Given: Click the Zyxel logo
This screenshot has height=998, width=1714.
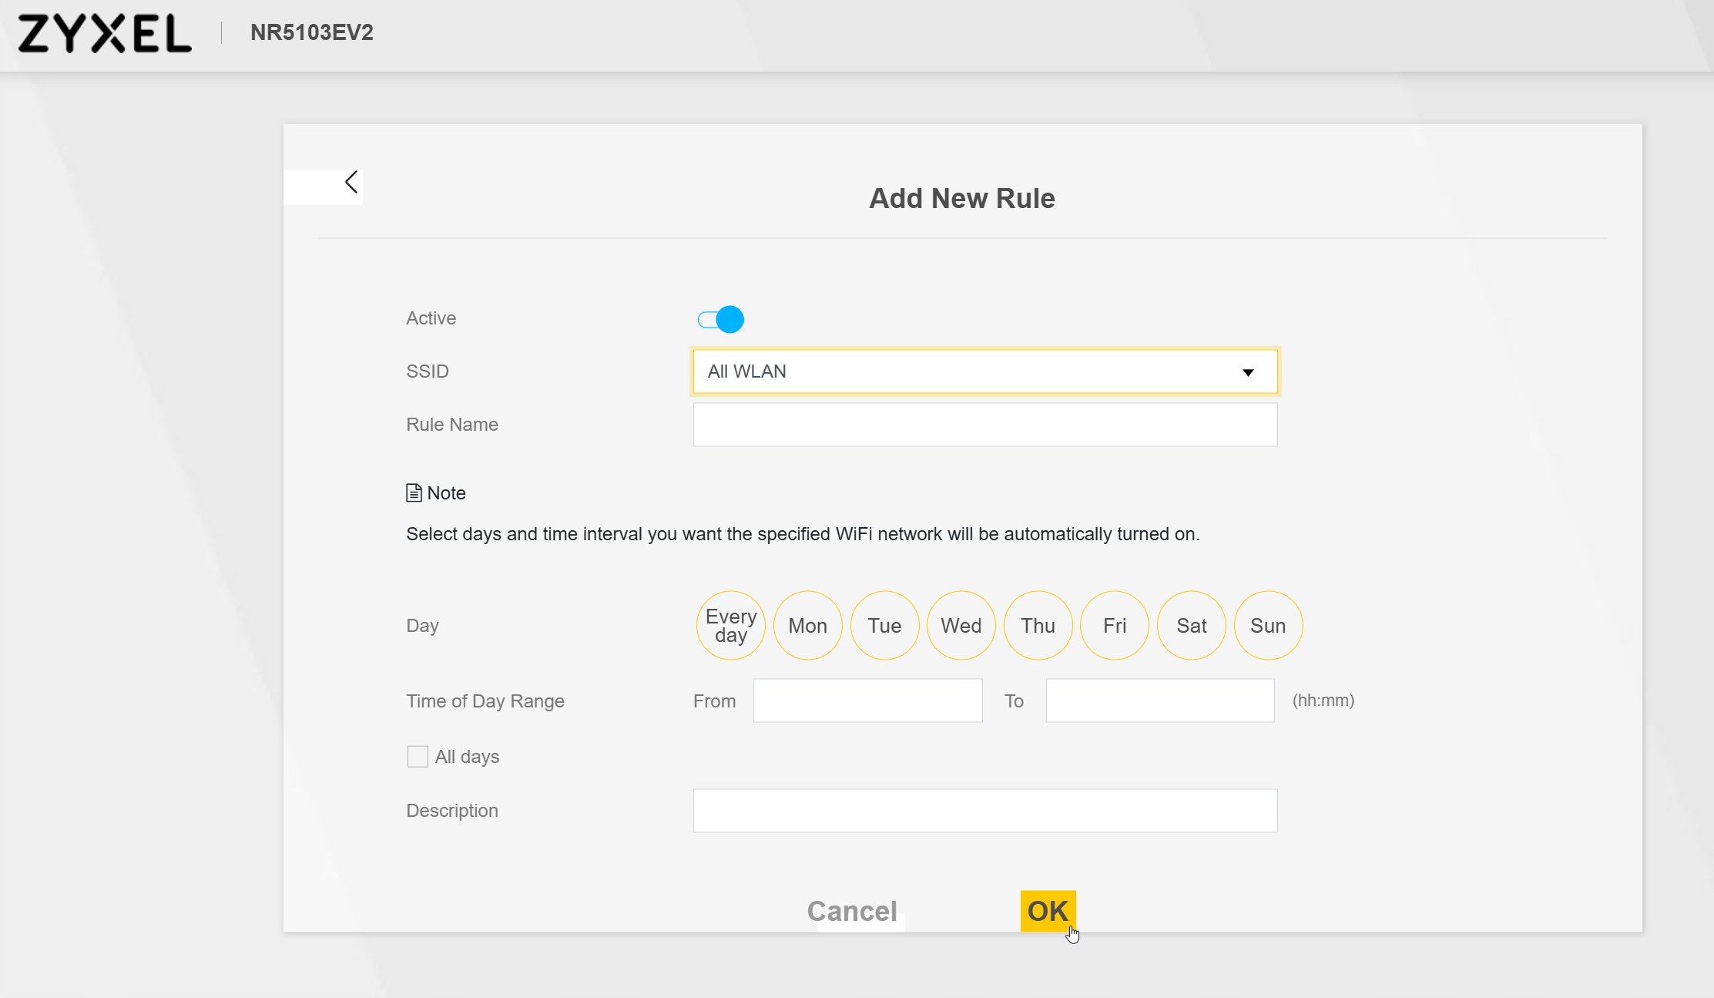Looking at the screenshot, I should point(105,34).
